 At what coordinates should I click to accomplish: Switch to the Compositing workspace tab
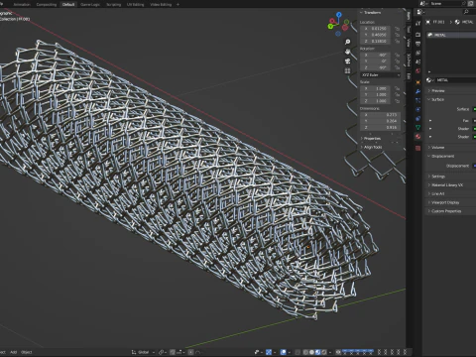click(x=47, y=4)
